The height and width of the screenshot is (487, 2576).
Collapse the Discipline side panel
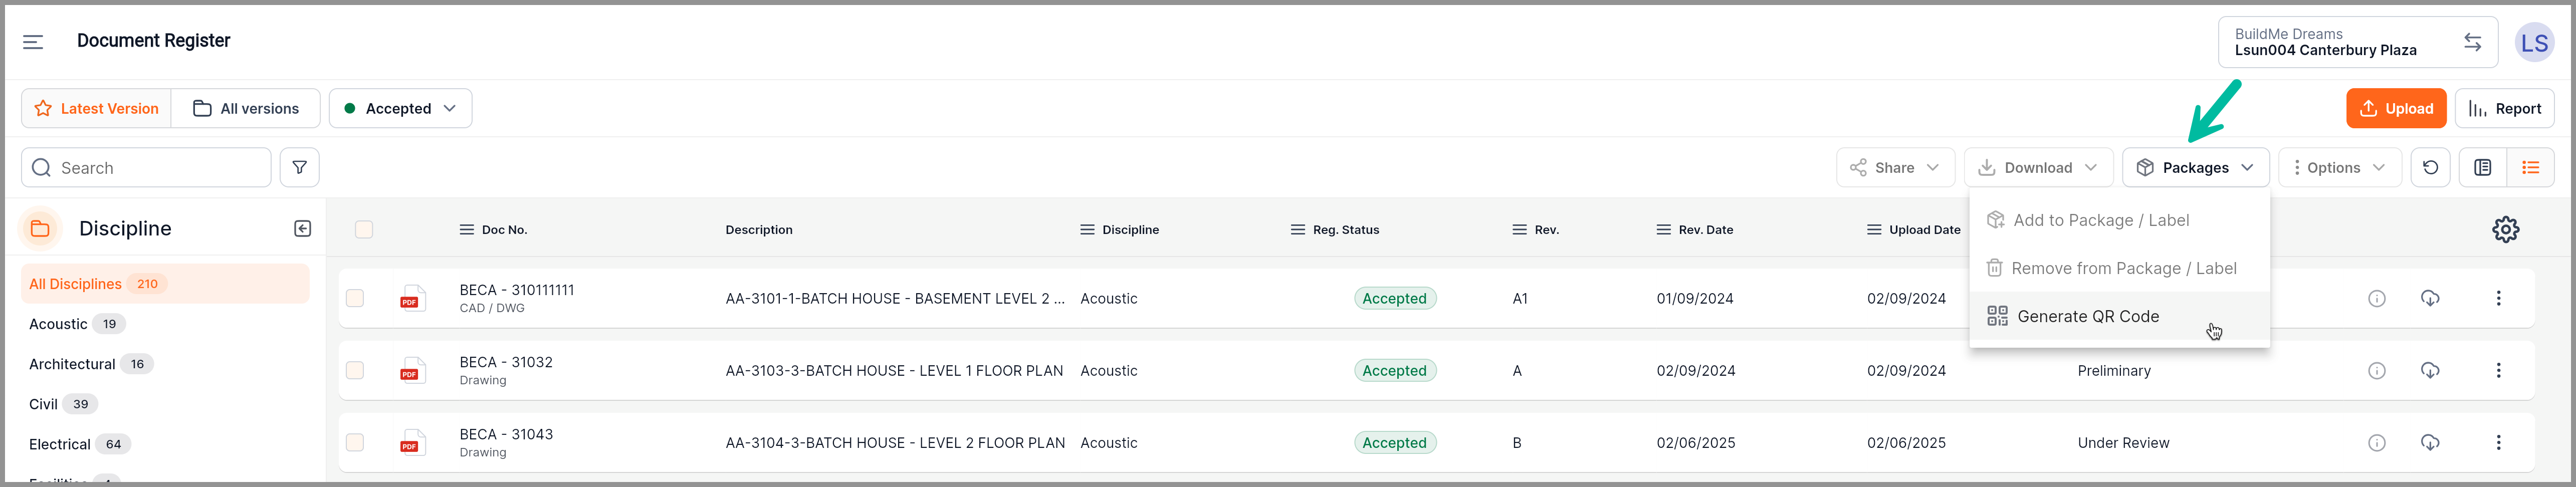[302, 229]
